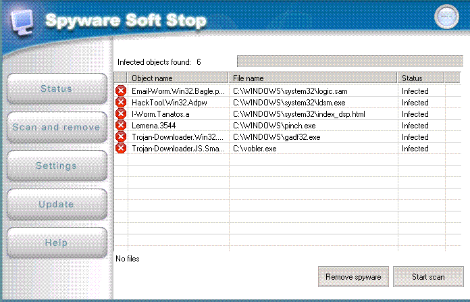Select the I-Worm.Tanatos.a object name
This screenshot has height=302, width=470.
(160, 114)
